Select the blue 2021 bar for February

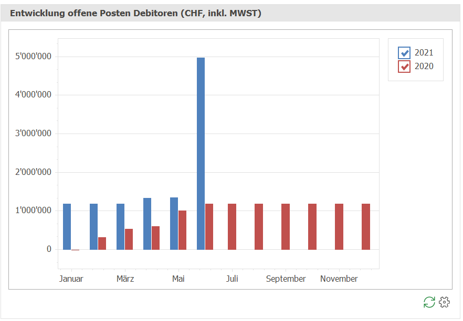click(x=93, y=227)
